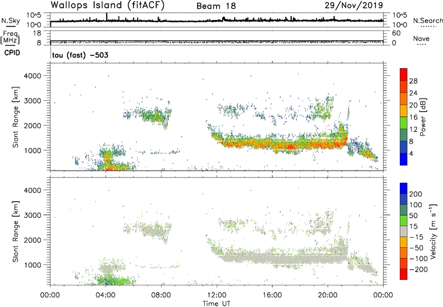The width and height of the screenshot is (443, 307).
Task: Select the "28" value on the Power scale
Action: (x=413, y=81)
